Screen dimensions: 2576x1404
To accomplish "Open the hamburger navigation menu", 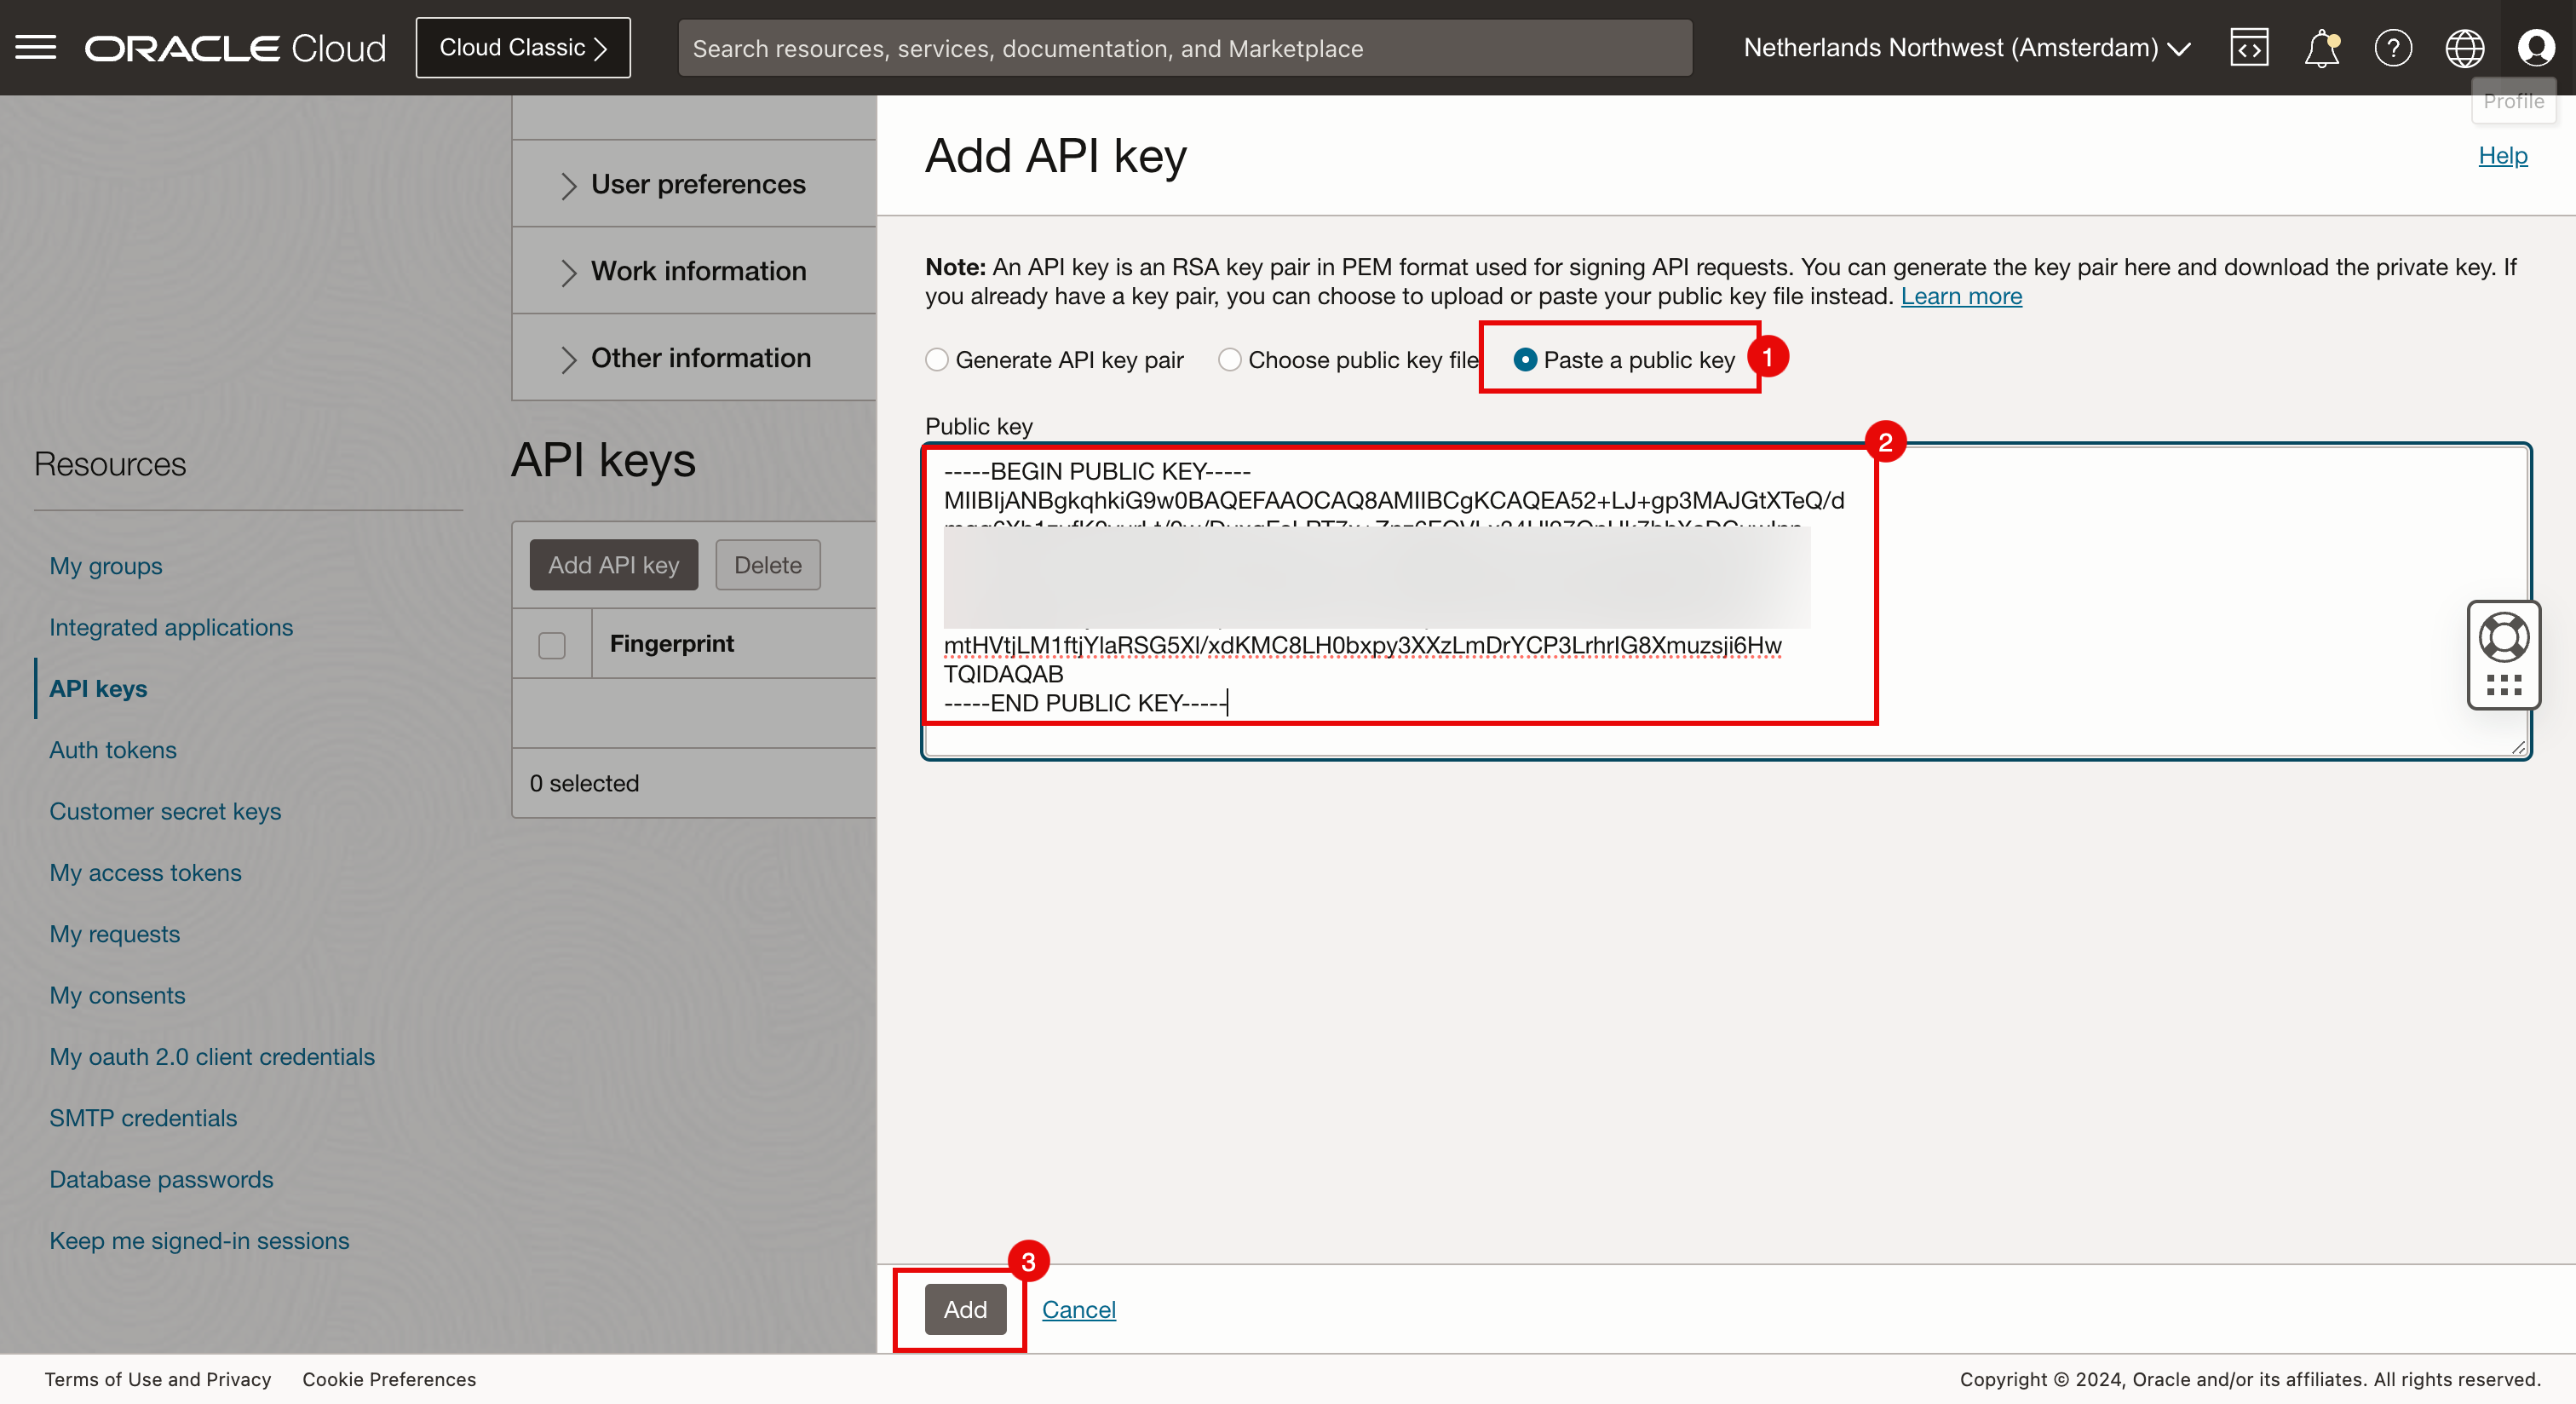I will (x=36, y=47).
